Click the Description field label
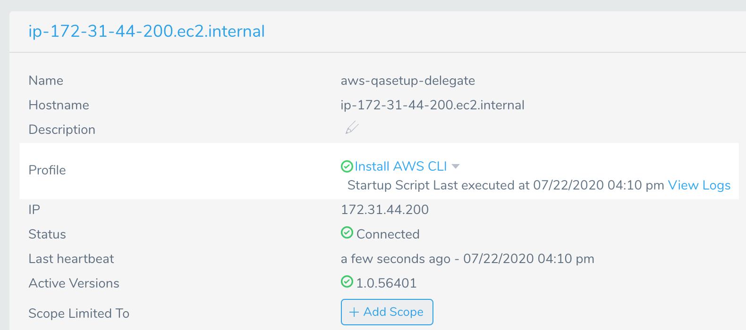The image size is (746, 330). pos(62,130)
